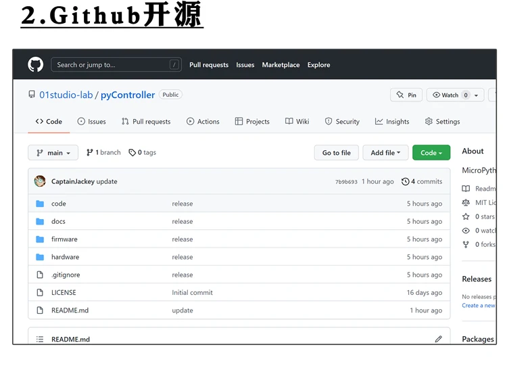Click the .gitignore file icon
Viewport: 530px width, 372px height.
pyautogui.click(x=40, y=275)
